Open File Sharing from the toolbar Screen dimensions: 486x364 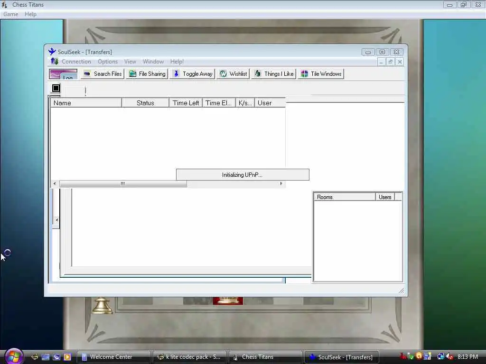pyautogui.click(x=148, y=74)
